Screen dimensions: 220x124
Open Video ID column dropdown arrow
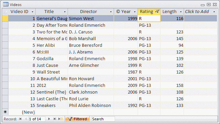(32, 12)
